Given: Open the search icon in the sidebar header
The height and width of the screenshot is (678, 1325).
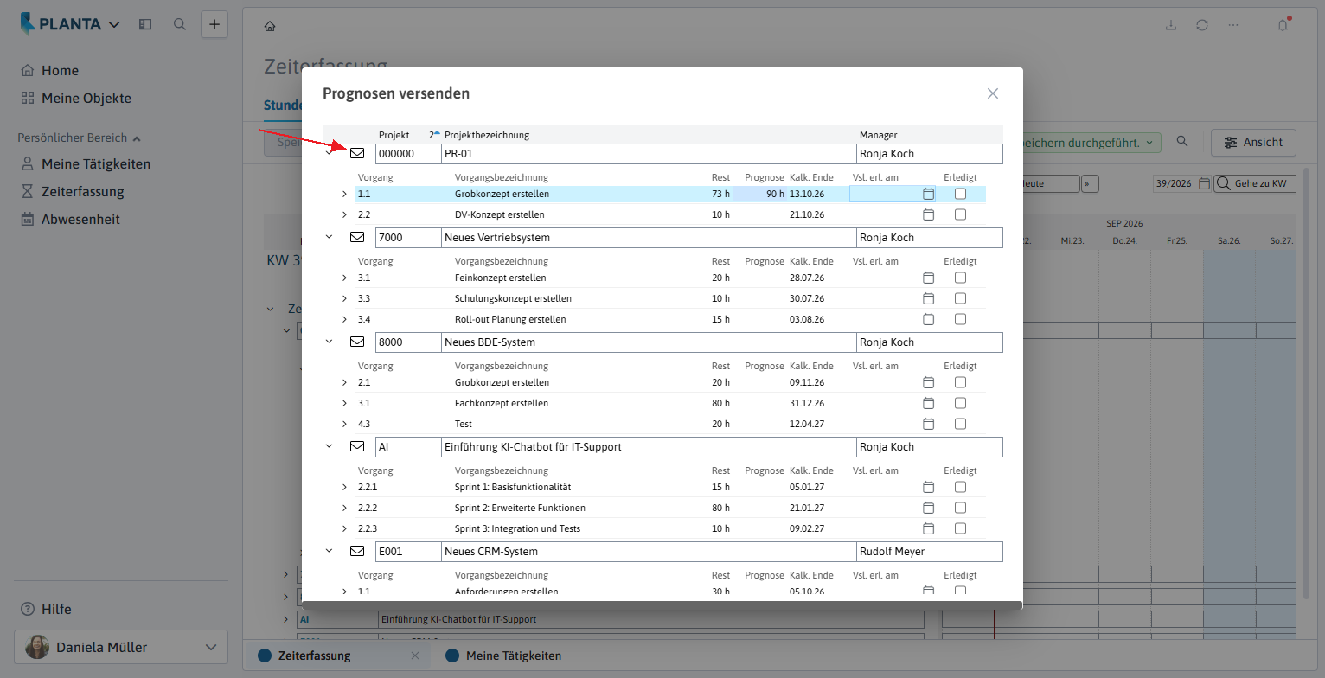Looking at the screenshot, I should pyautogui.click(x=180, y=24).
